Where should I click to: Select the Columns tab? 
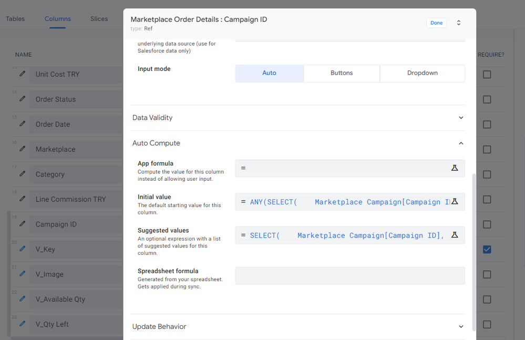[58, 19]
